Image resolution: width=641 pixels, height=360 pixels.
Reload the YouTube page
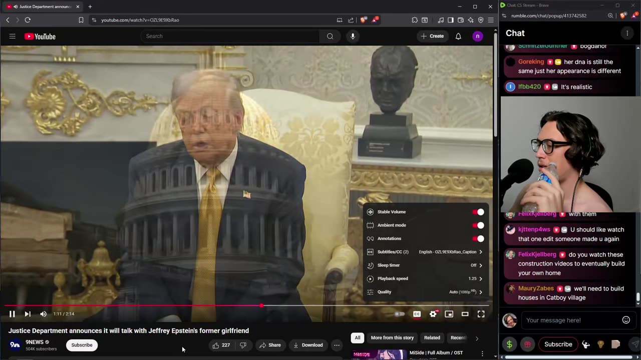[28, 20]
